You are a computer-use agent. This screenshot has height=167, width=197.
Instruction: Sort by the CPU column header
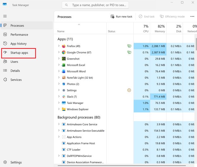click(x=142, y=29)
